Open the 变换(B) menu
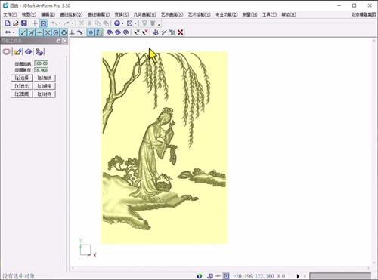 coord(122,14)
